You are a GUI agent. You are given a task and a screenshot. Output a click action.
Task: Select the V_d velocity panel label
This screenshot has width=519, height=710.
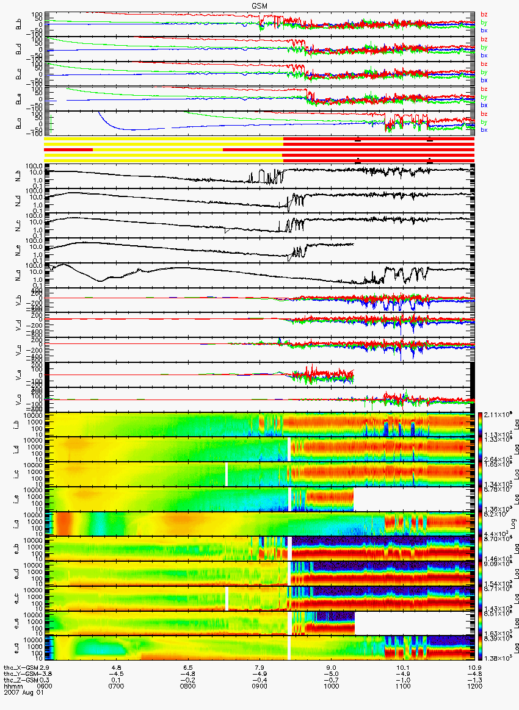tap(18, 325)
